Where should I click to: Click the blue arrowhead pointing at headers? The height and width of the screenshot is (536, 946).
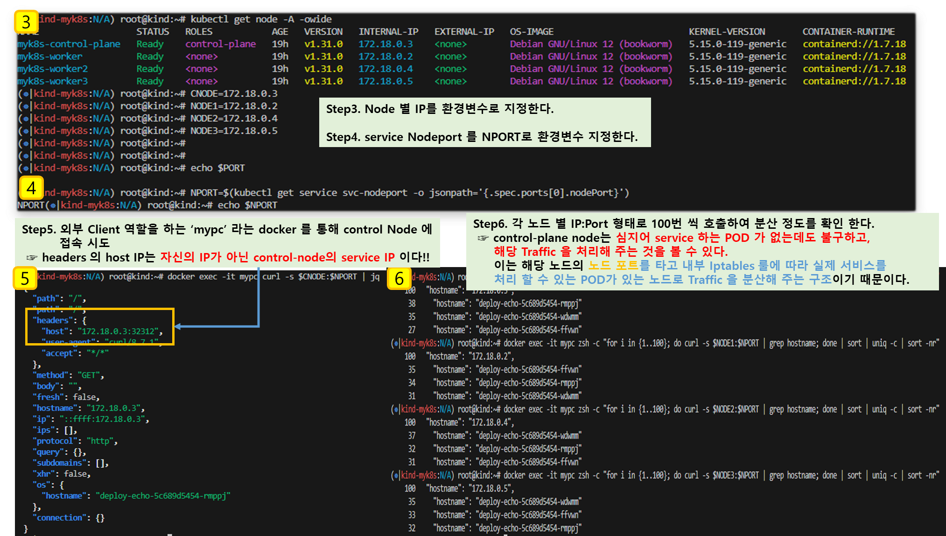pyautogui.click(x=178, y=326)
